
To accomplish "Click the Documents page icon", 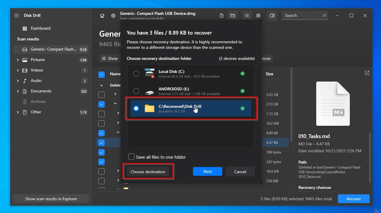I will pyautogui.click(x=25, y=91).
